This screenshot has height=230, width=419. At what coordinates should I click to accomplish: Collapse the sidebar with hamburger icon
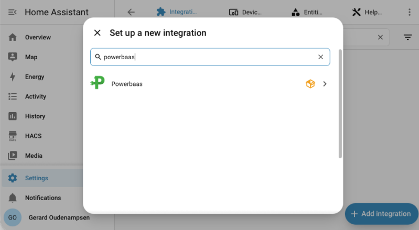12,12
